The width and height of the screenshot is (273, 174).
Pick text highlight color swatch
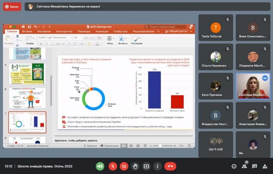click(89, 43)
